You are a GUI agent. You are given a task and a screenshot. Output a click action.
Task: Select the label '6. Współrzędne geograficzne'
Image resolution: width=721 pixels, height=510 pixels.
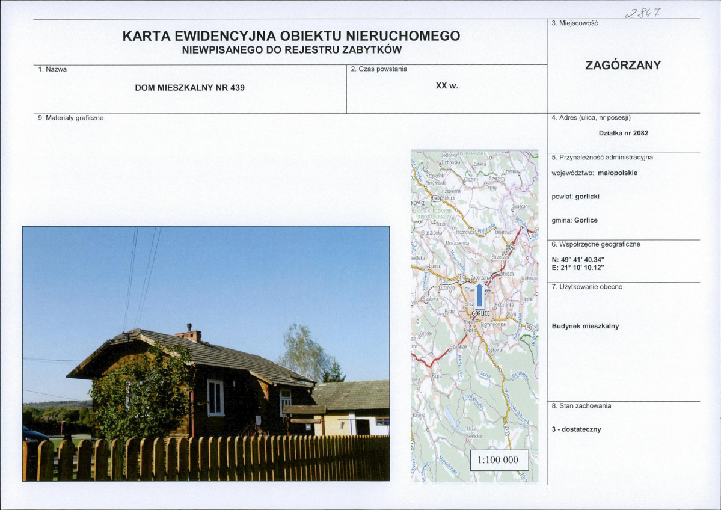[596, 244]
